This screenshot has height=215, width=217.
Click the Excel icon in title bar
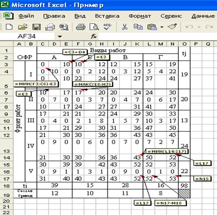pyautogui.click(x=5, y=5)
